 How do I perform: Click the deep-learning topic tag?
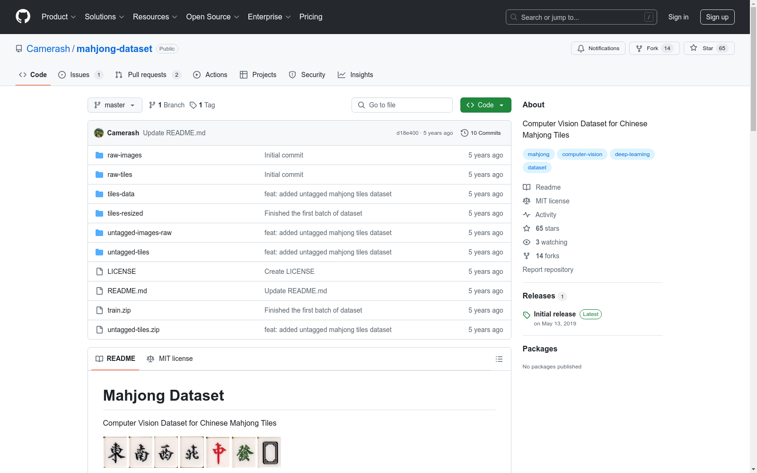tap(632, 154)
